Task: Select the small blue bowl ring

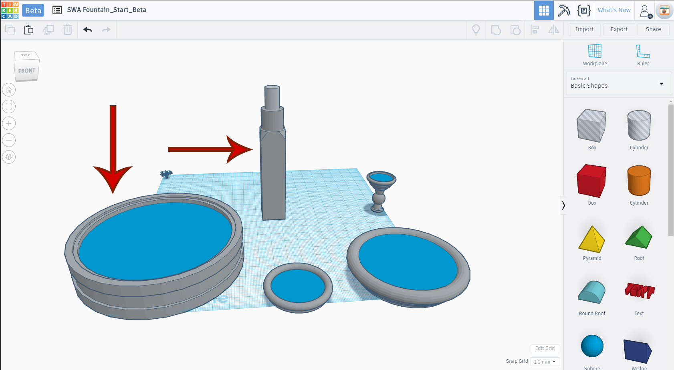Action: tap(297, 288)
